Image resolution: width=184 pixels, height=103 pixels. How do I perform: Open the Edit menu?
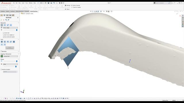[x=17, y=3]
